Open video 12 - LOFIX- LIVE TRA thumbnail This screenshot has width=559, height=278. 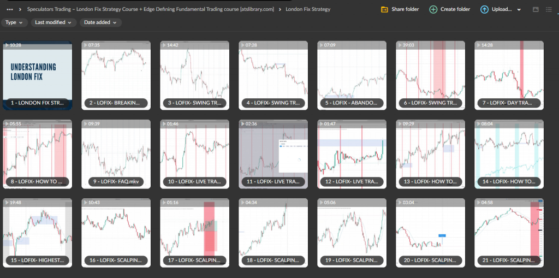click(x=352, y=154)
